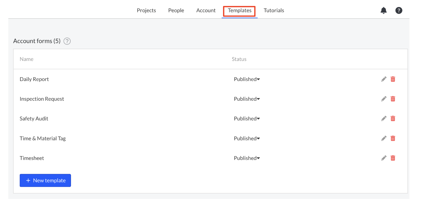Open the status dropdown for Daily Report
The image size is (433, 211).
click(x=247, y=79)
